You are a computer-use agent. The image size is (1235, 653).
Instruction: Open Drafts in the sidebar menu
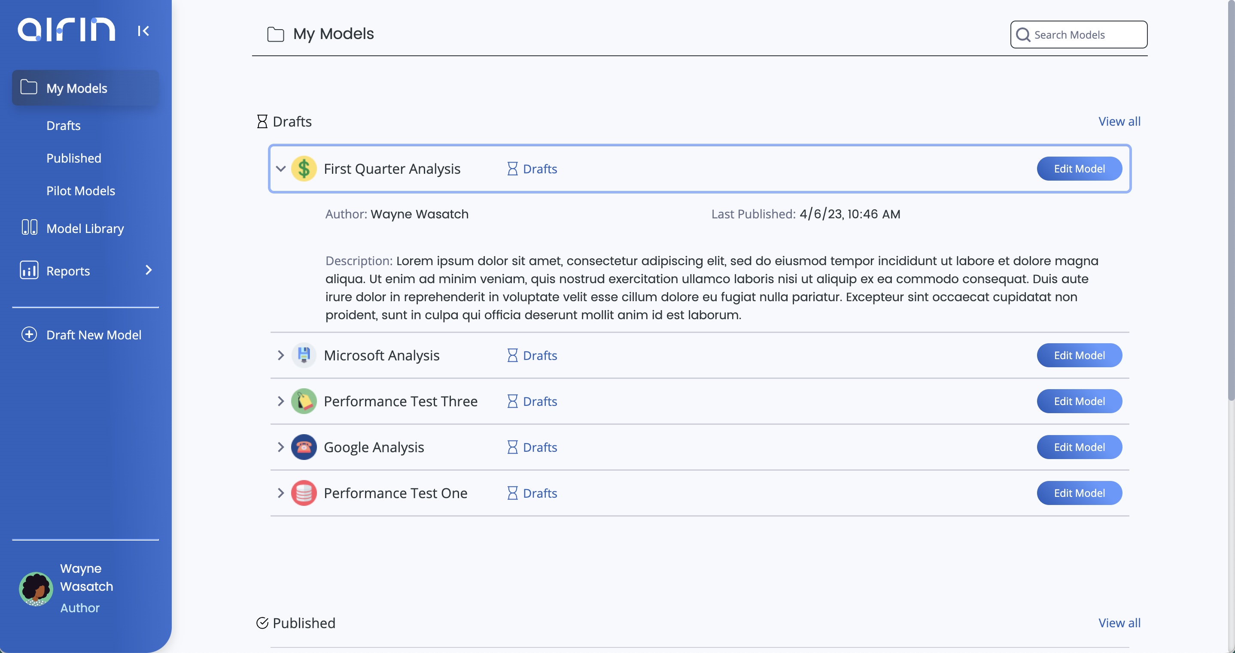click(63, 126)
